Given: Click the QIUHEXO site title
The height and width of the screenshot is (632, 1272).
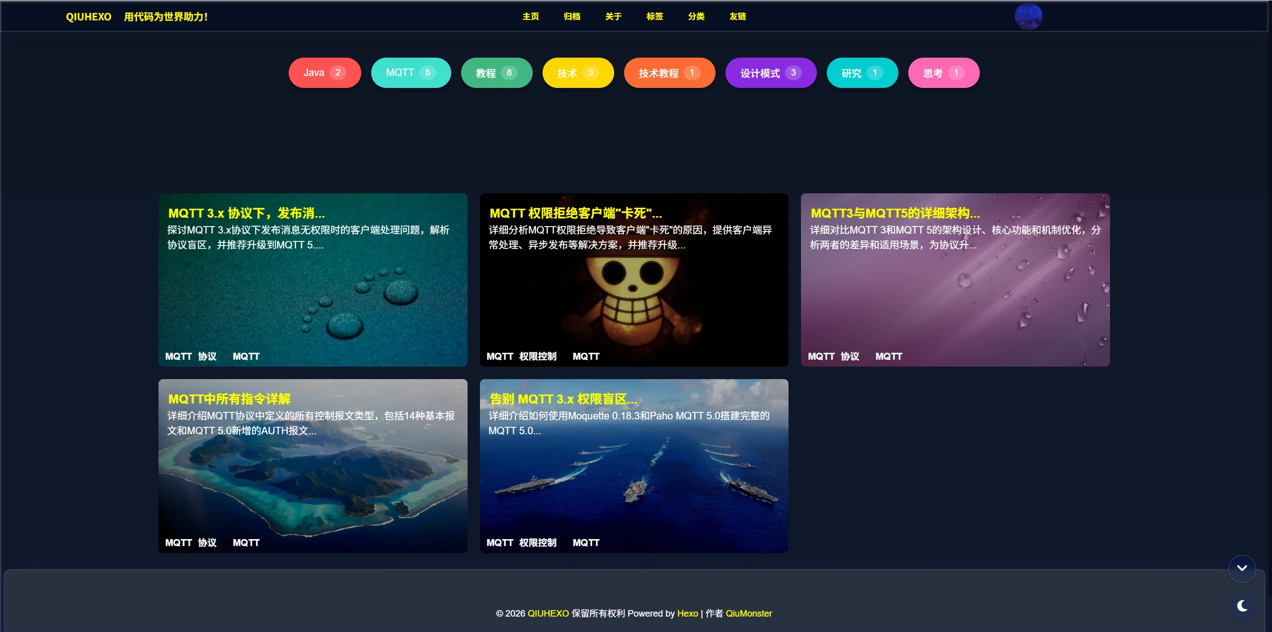Looking at the screenshot, I should pyautogui.click(x=88, y=17).
